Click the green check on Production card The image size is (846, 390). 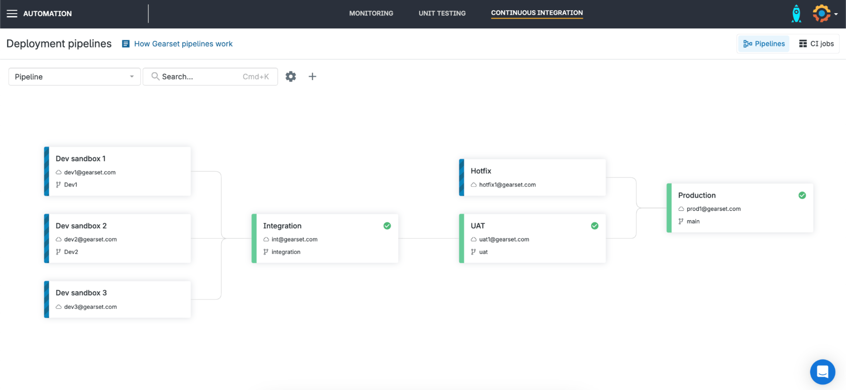[x=802, y=195]
